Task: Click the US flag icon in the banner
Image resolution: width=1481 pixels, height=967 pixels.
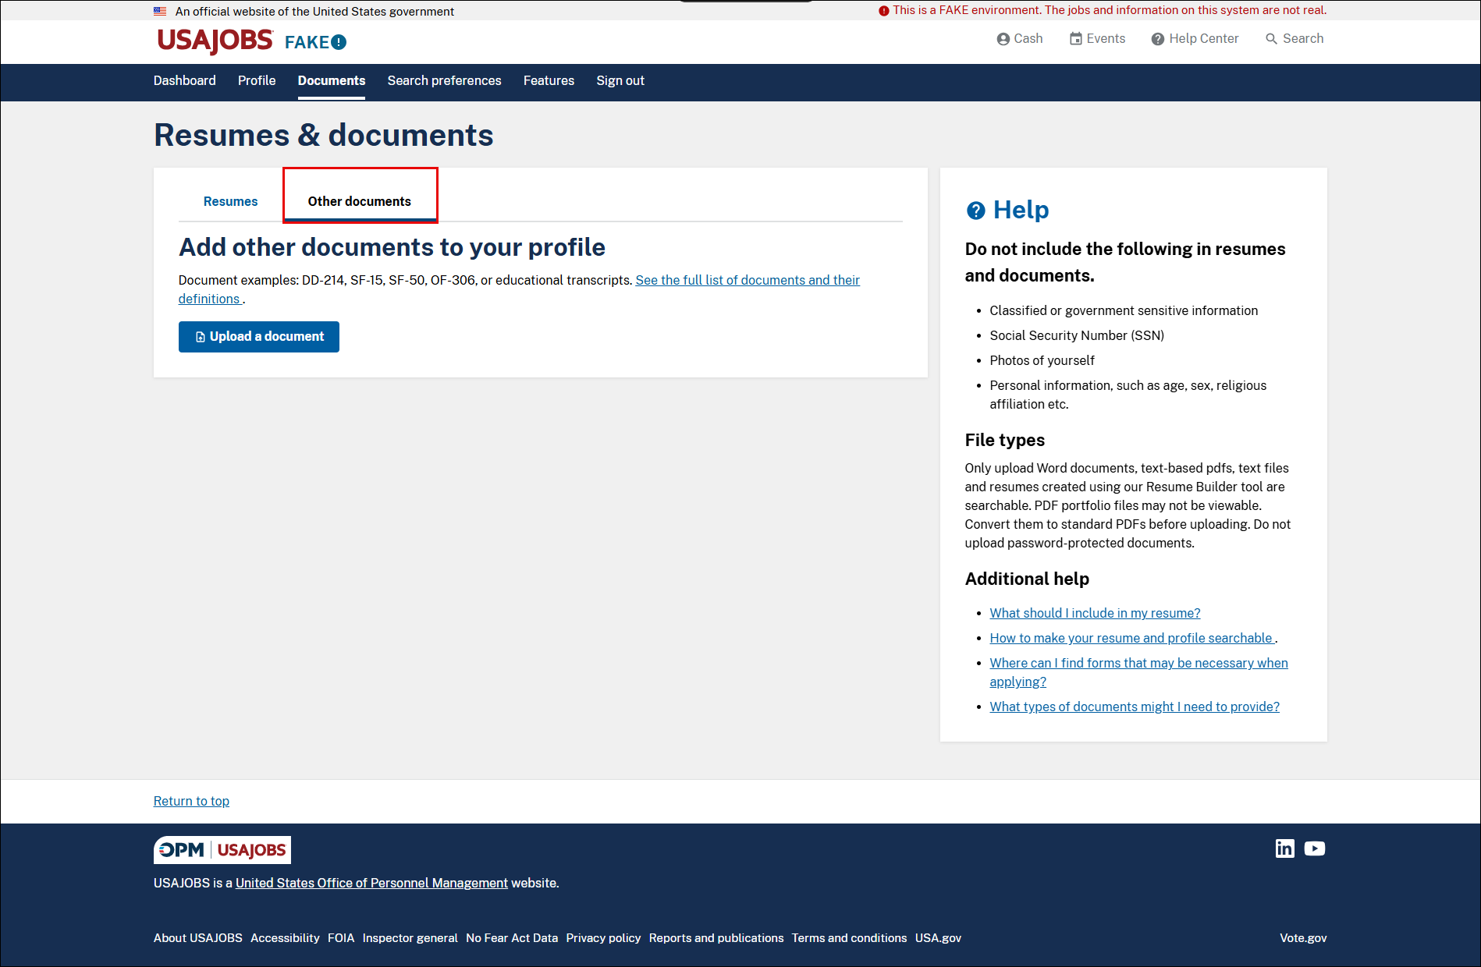Action: coord(160,11)
